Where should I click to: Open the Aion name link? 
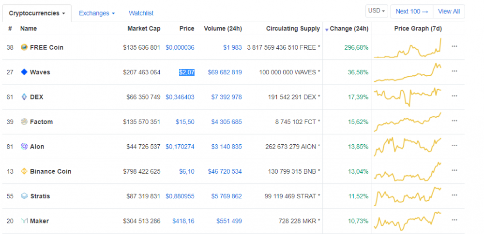tap(37, 147)
